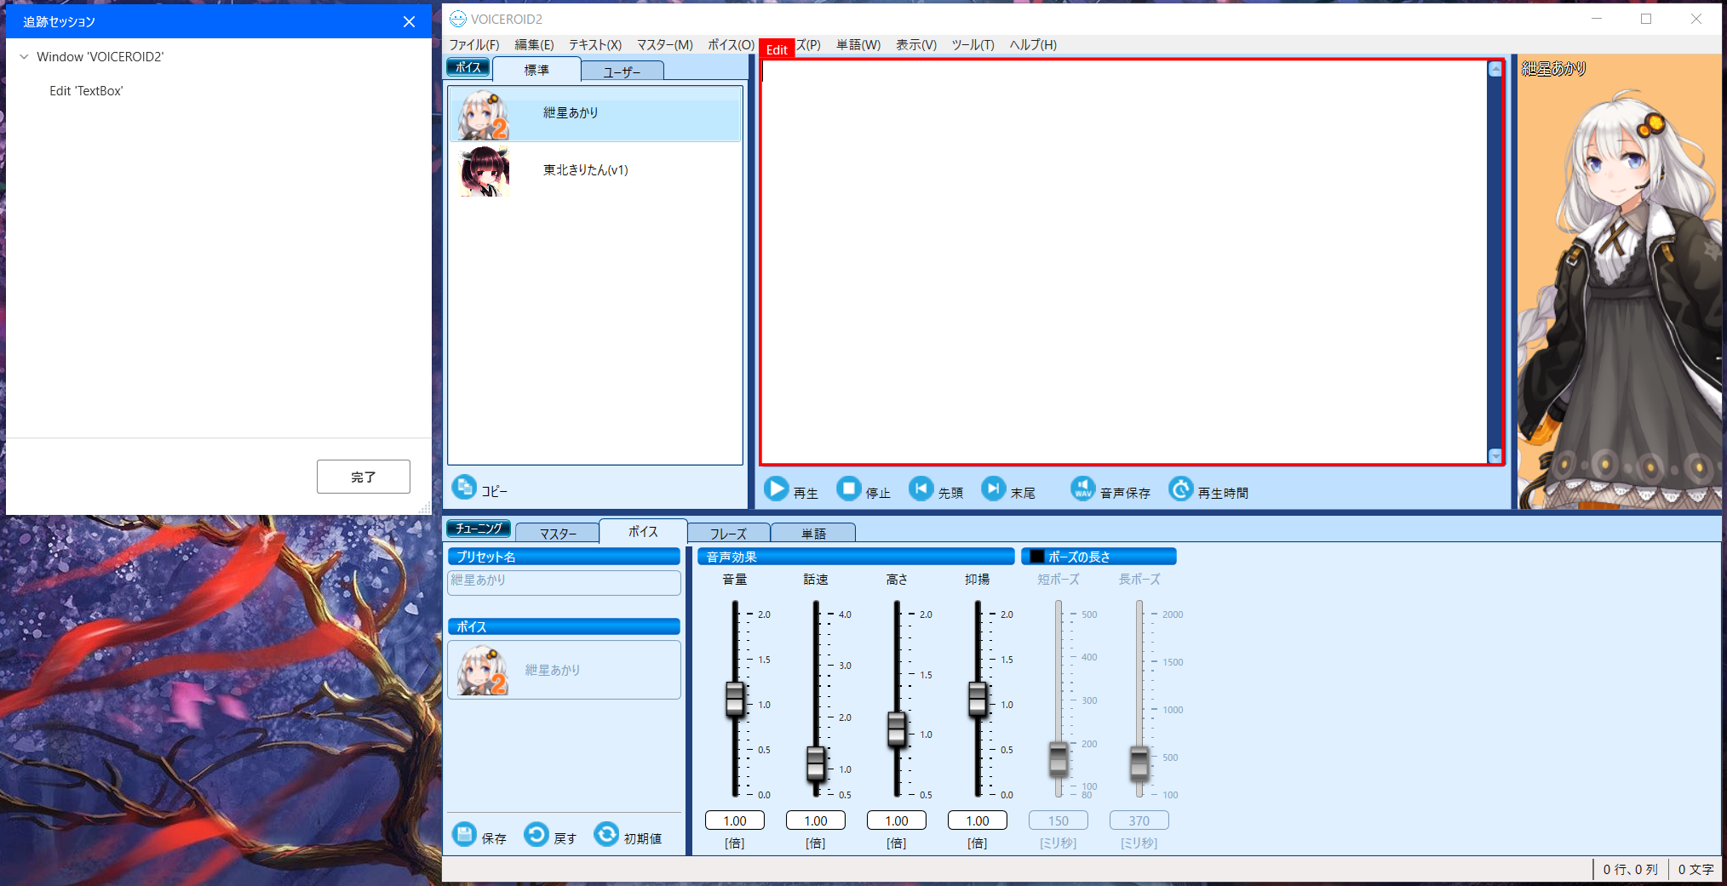1727x886 pixels.
Task: Click the 長ポーズ value field 370
Action: click(1139, 820)
